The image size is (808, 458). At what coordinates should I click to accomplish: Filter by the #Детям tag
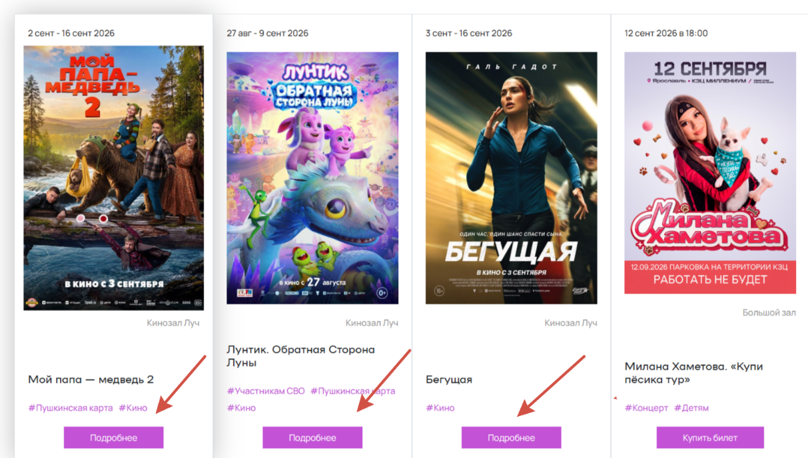point(691,407)
